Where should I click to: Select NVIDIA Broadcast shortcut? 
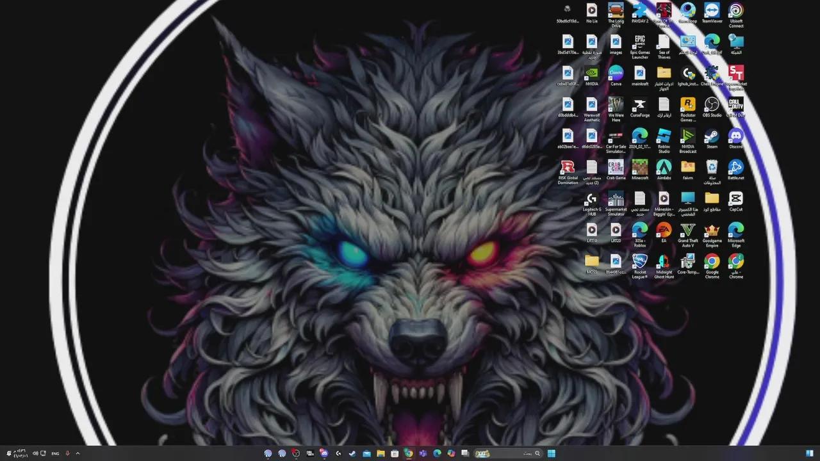[688, 141]
